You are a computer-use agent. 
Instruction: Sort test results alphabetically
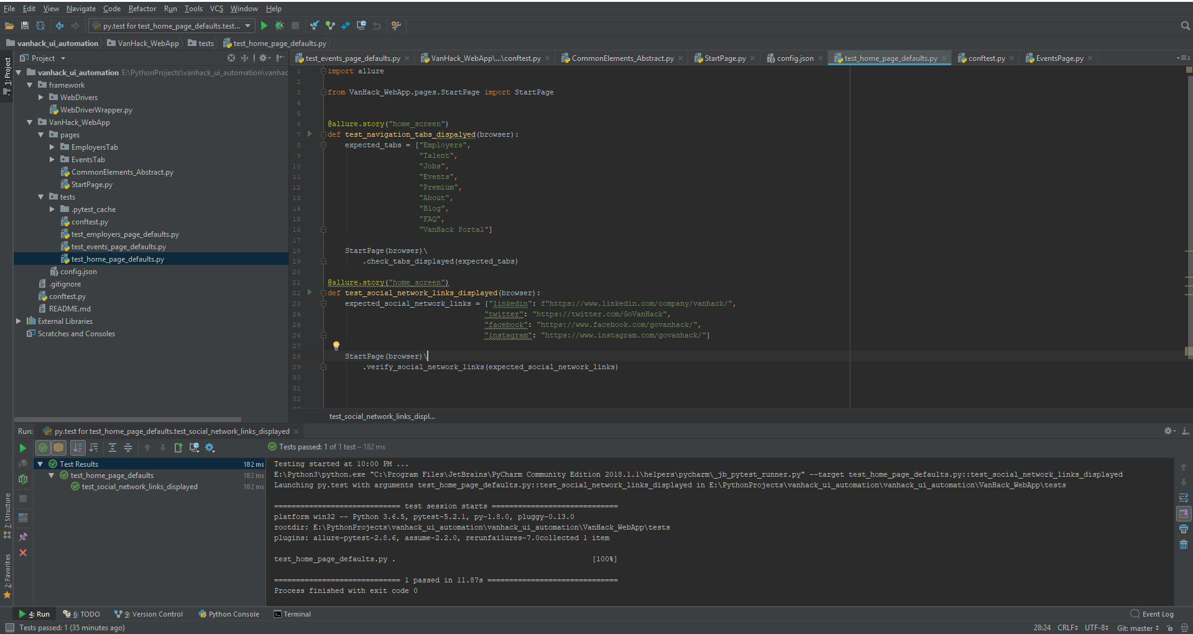(x=77, y=448)
